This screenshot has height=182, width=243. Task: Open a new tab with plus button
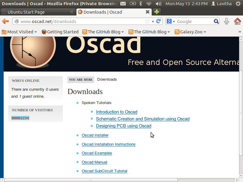pyautogui.click(x=157, y=12)
